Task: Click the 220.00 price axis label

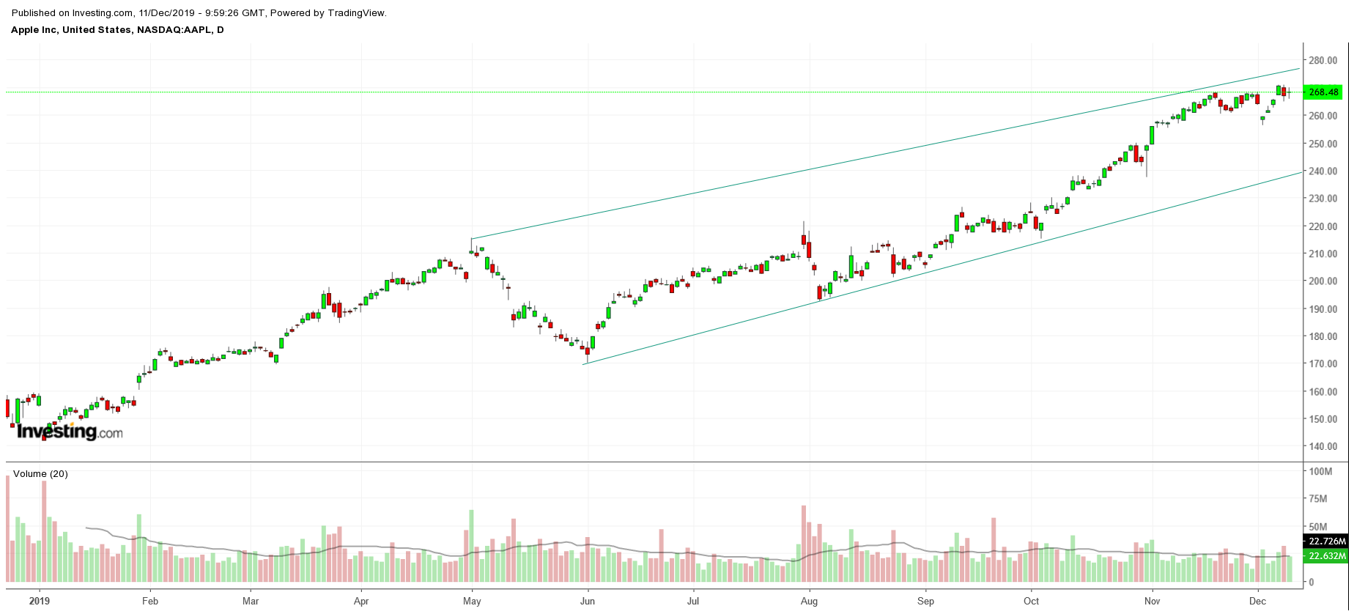Action: (1323, 226)
